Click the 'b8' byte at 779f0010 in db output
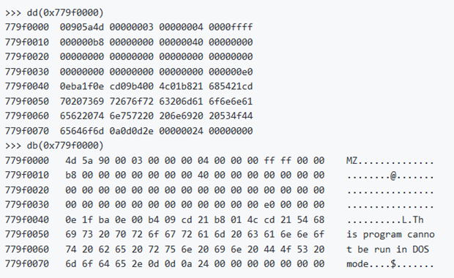This screenshot has height=278, width=454. (x=70, y=176)
